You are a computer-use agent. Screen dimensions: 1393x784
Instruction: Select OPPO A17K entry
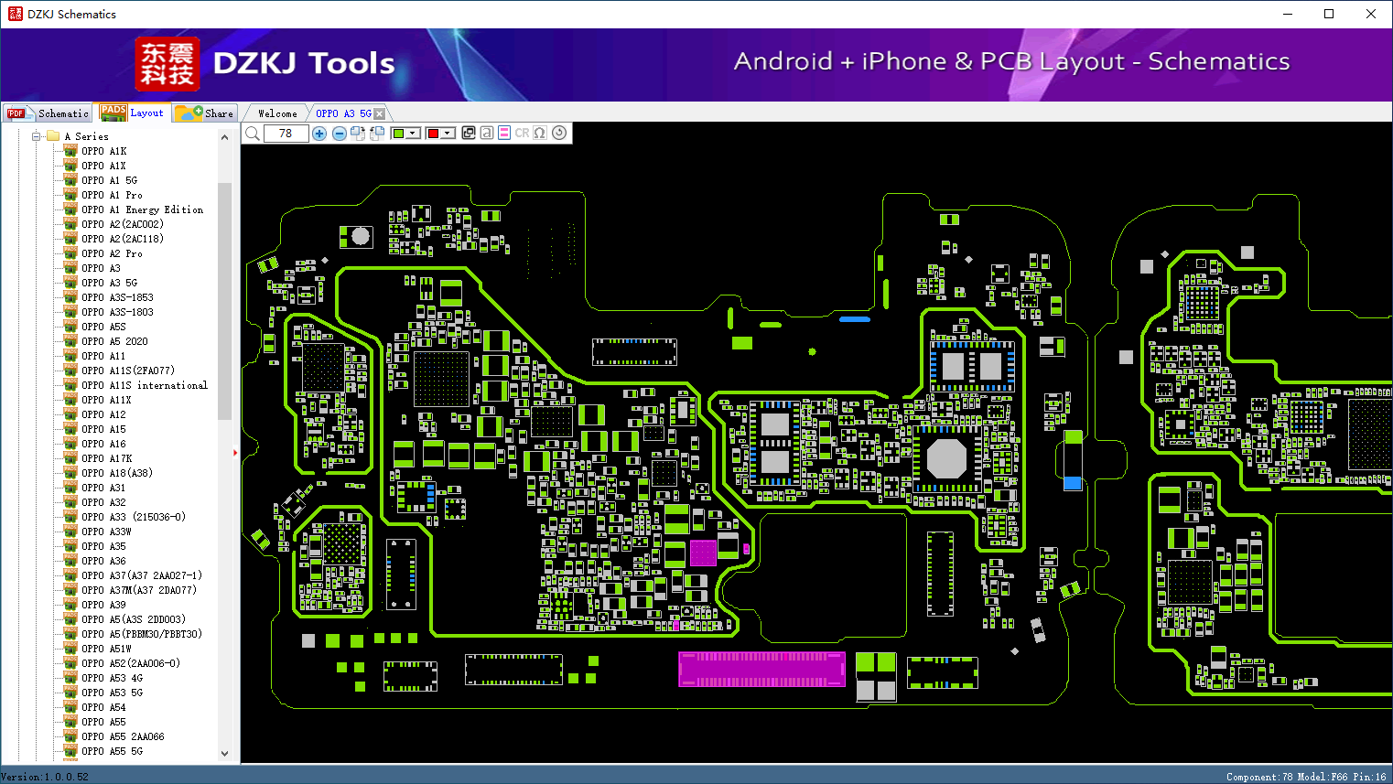[107, 458]
